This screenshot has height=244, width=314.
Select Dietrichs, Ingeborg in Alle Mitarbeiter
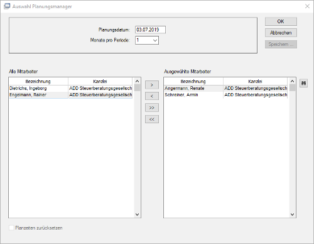[38, 88]
